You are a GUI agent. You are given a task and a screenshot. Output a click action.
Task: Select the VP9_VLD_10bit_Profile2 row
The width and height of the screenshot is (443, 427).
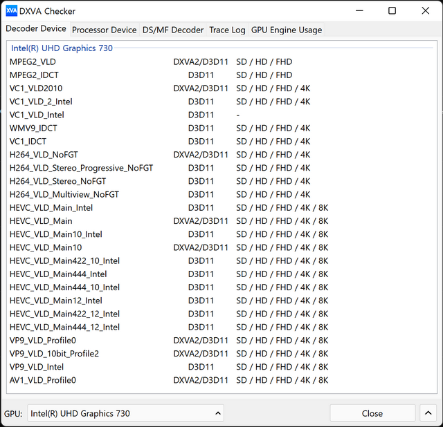pyautogui.click(x=221, y=353)
